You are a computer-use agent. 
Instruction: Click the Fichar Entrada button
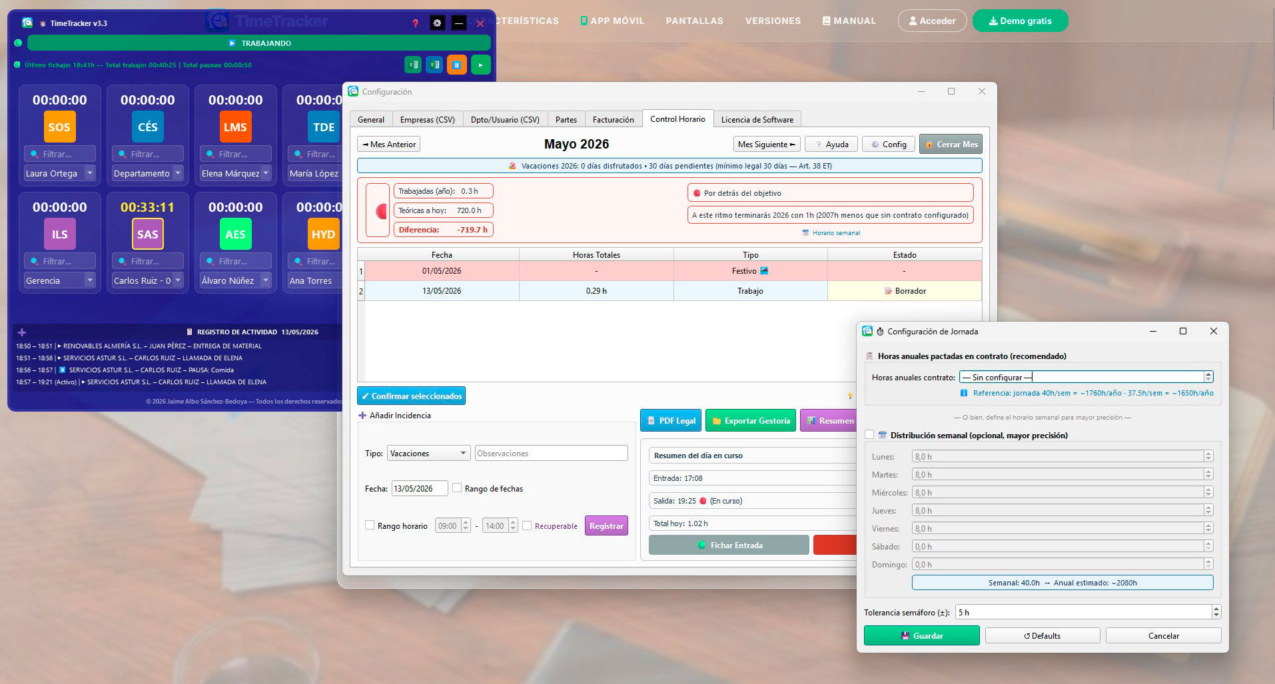tap(729, 545)
